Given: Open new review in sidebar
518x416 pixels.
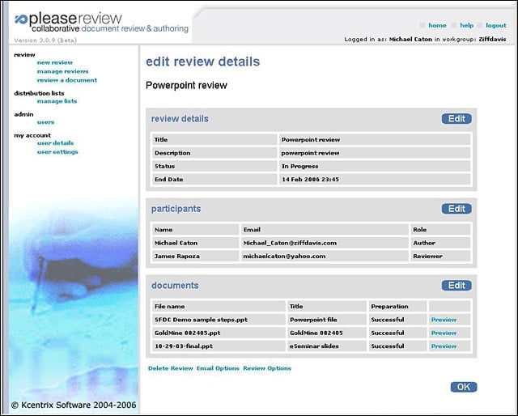Looking at the screenshot, I should tap(55, 62).
